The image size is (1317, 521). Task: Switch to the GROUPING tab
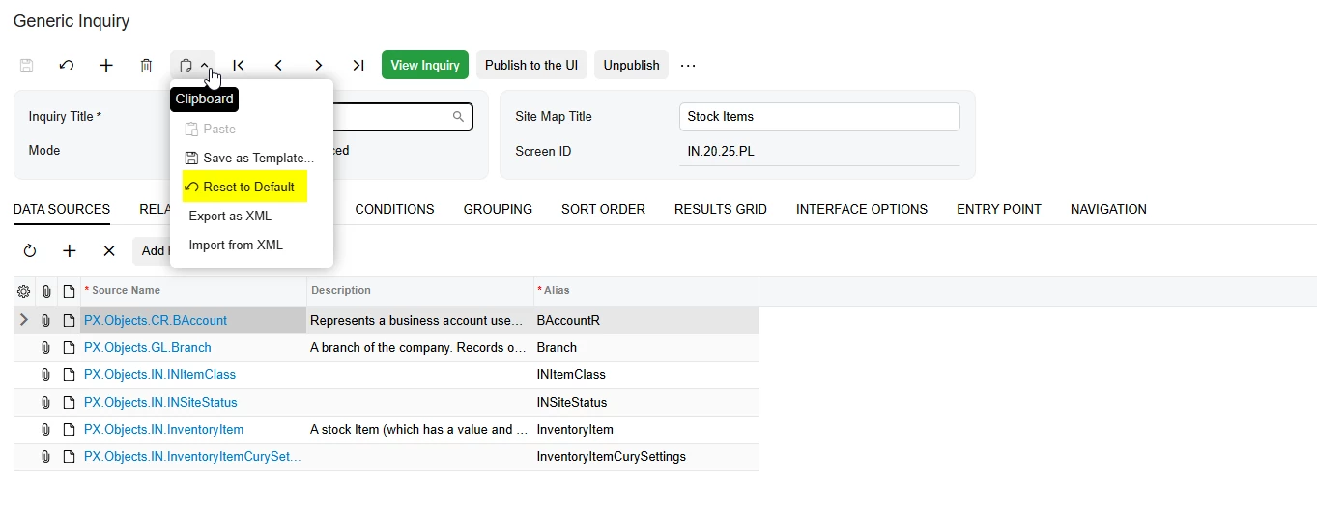pyautogui.click(x=498, y=209)
